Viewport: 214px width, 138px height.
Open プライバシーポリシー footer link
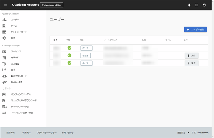[x=47, y=133]
